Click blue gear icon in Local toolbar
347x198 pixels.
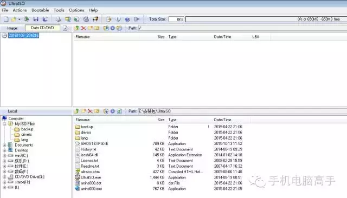point(113,111)
